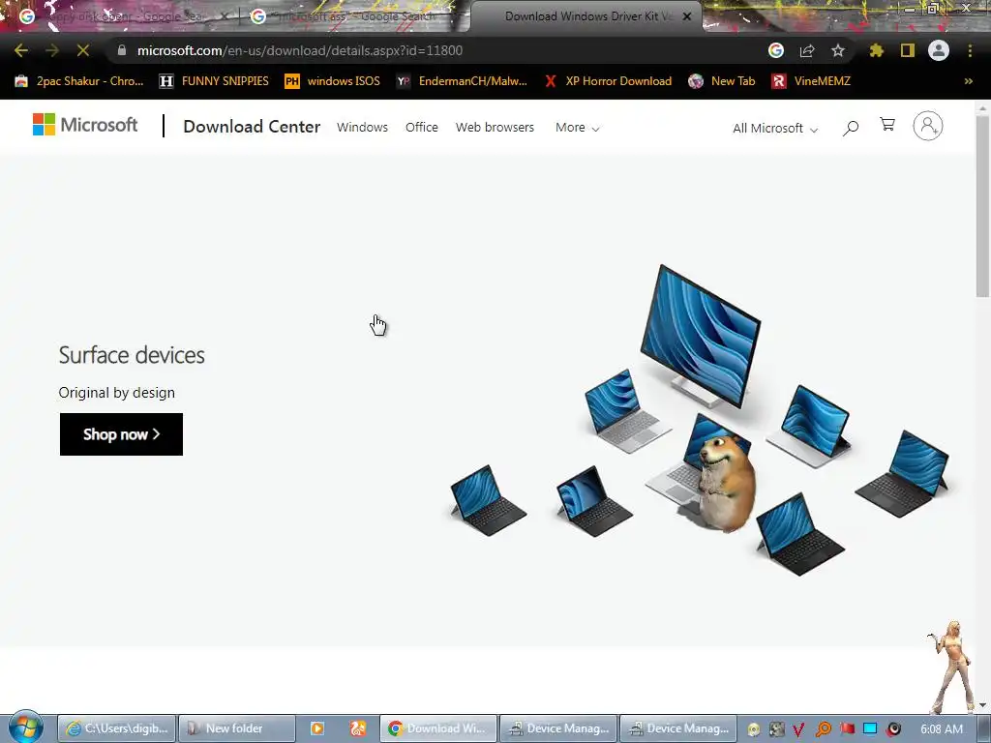Open the media player taskbar icon
The width and height of the screenshot is (991, 743).
coord(317,728)
